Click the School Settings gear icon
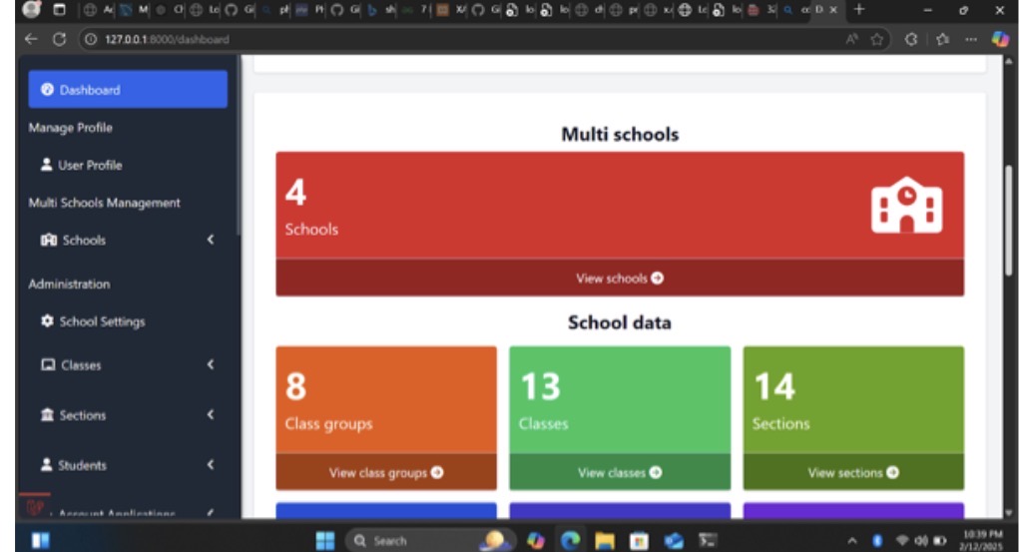This screenshot has height=552, width=1020. [47, 321]
